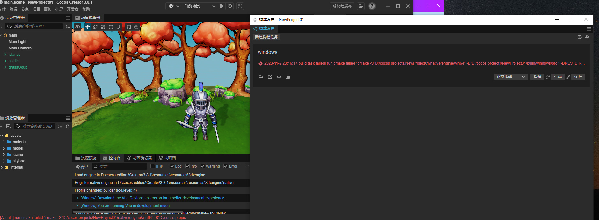Collapse all nodes icon in hierarchy panel
This screenshot has height=220, width=599.
click(68, 26)
